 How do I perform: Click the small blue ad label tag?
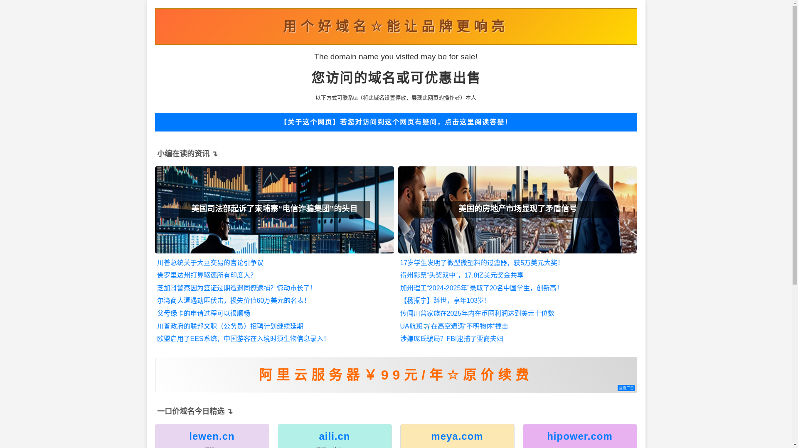click(x=626, y=388)
